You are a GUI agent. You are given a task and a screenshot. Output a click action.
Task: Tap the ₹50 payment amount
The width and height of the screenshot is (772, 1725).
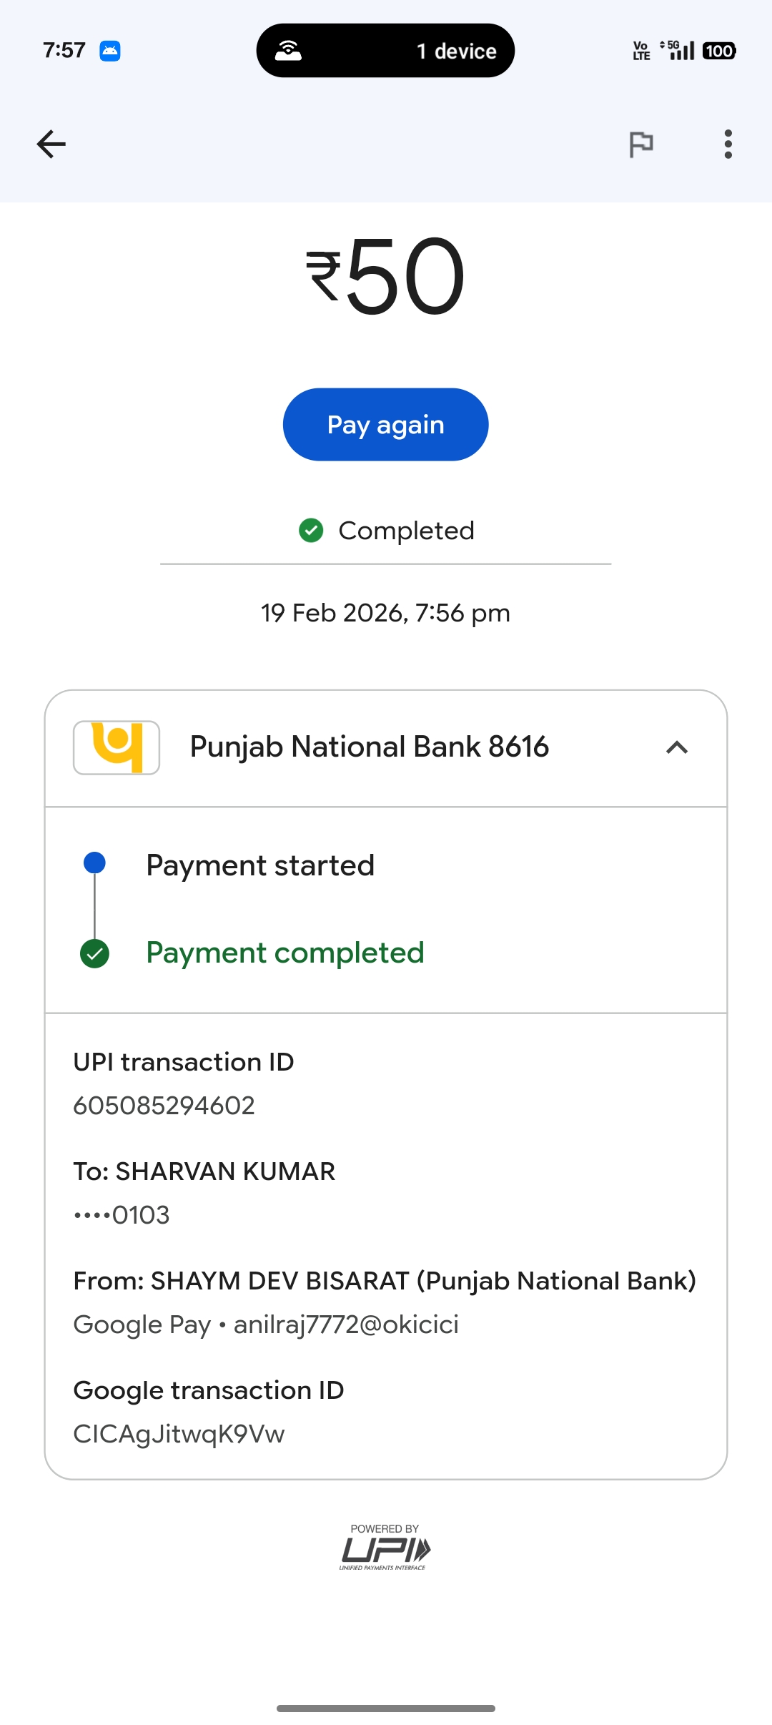pos(385,276)
